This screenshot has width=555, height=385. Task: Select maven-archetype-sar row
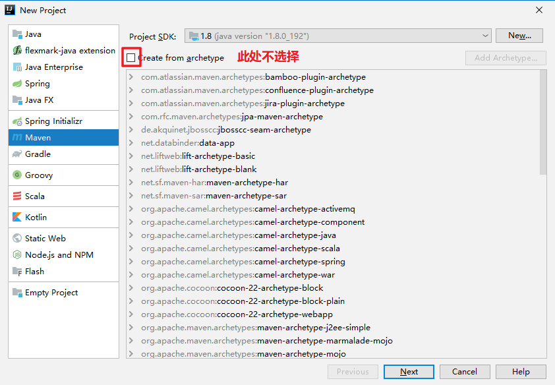[333, 195]
